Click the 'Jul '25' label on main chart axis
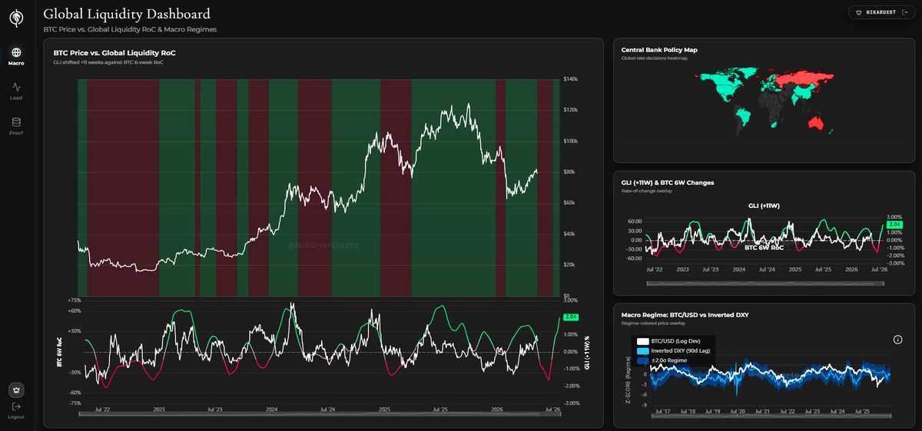The height and width of the screenshot is (431, 922). [x=441, y=410]
